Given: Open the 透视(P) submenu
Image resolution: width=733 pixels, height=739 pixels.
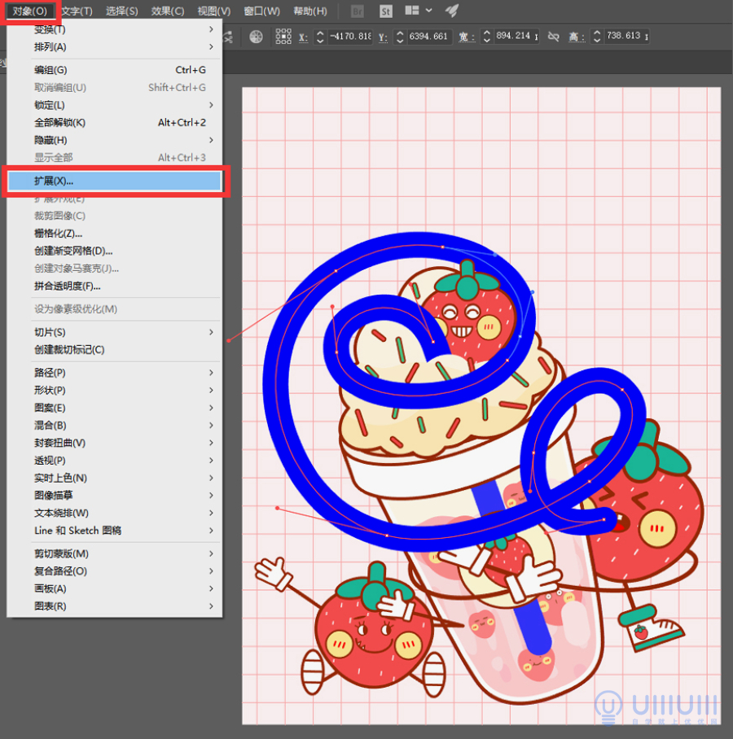Looking at the screenshot, I should (114, 461).
